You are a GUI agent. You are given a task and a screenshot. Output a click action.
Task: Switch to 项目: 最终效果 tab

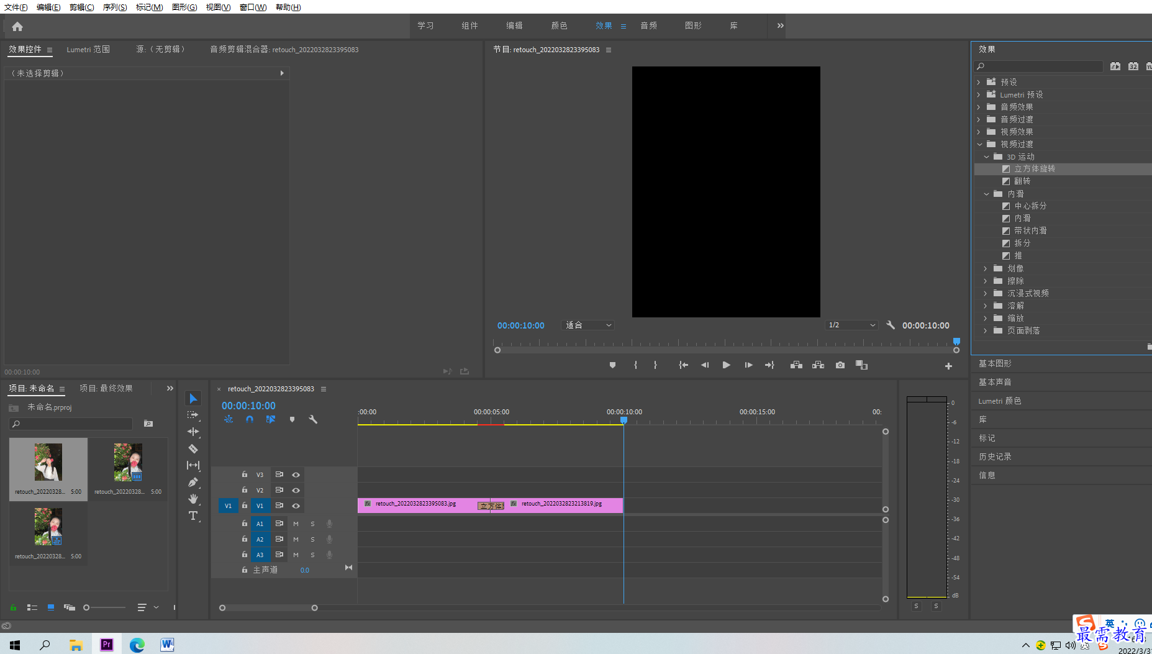pos(106,388)
